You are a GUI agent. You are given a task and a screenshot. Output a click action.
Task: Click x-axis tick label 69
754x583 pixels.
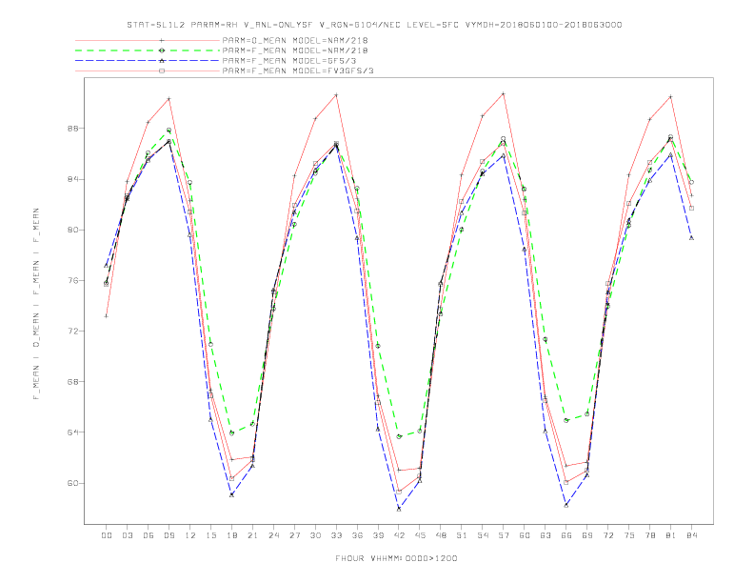coord(587,535)
